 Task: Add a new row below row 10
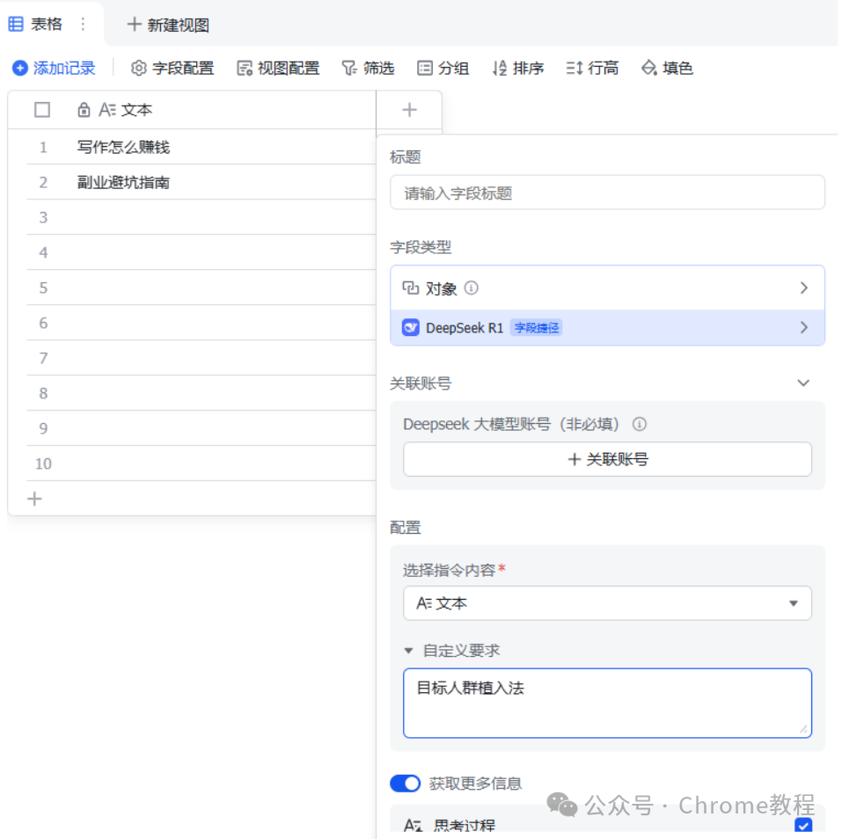[x=34, y=499]
